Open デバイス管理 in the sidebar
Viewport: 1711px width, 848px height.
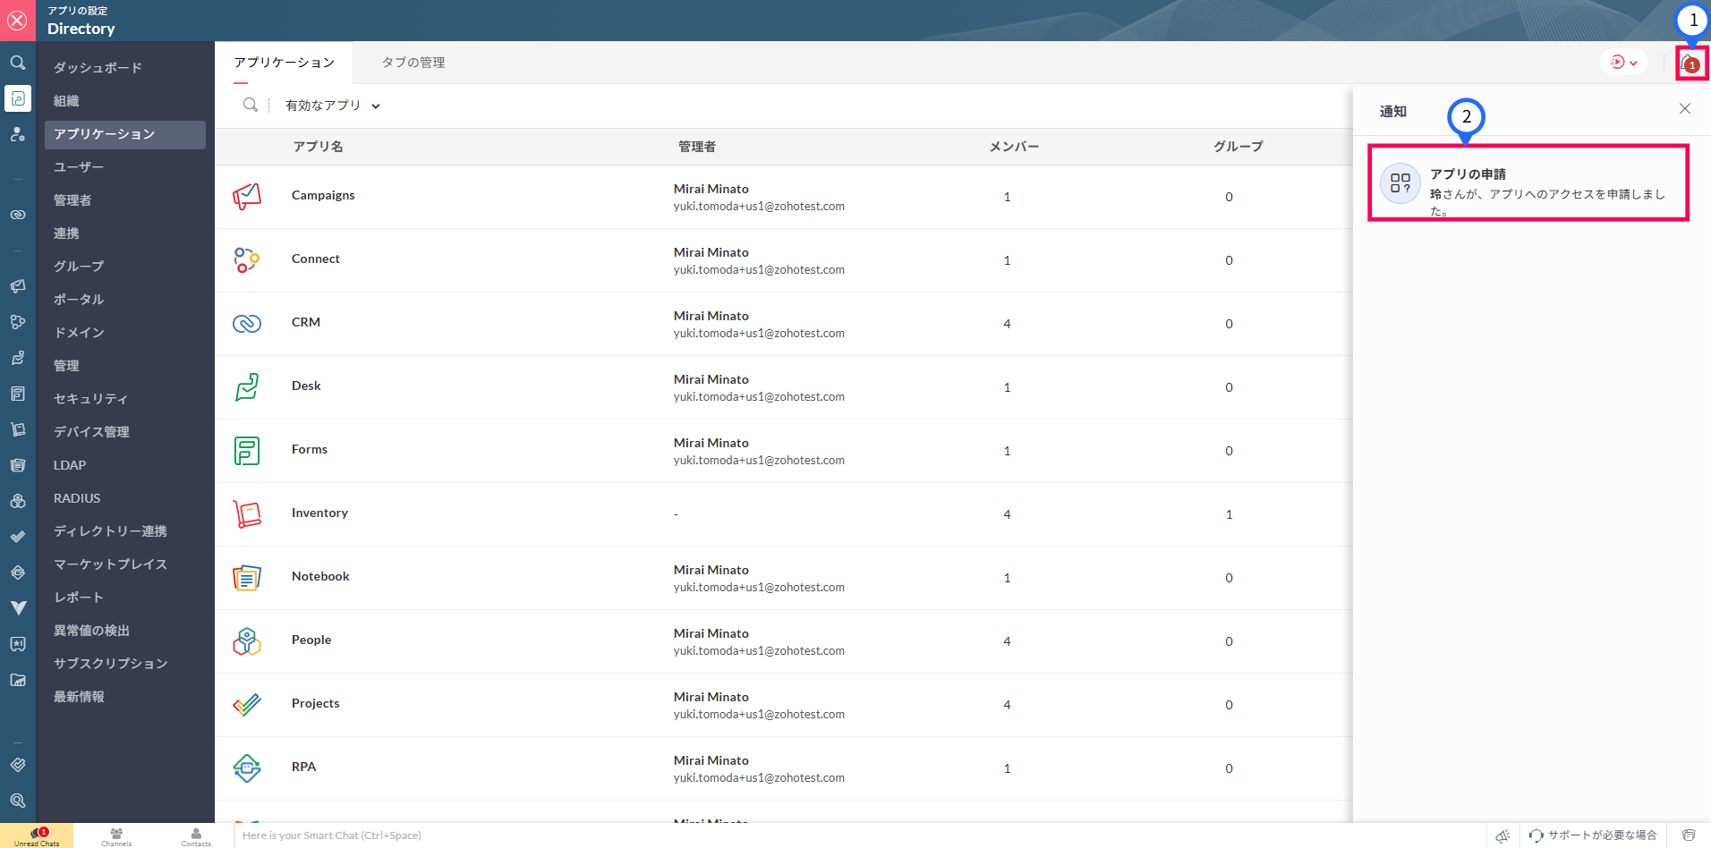click(125, 432)
